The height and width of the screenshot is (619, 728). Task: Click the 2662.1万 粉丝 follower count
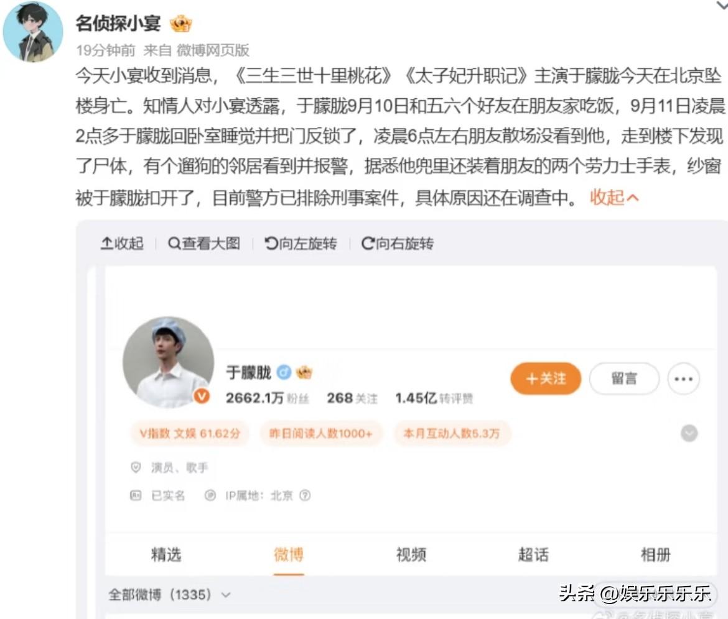[x=268, y=398]
